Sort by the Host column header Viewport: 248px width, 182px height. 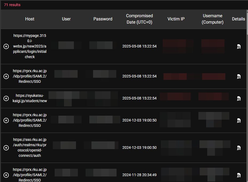[30, 19]
